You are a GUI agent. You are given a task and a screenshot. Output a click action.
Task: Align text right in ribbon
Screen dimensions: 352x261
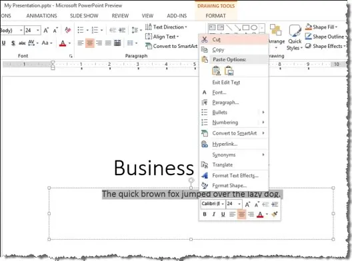[99, 43]
